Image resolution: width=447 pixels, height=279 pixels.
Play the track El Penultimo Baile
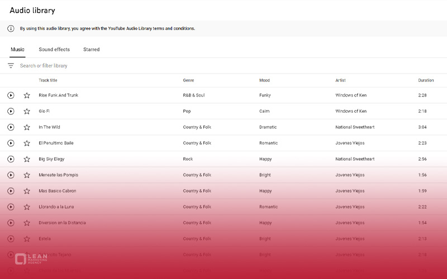click(x=11, y=143)
